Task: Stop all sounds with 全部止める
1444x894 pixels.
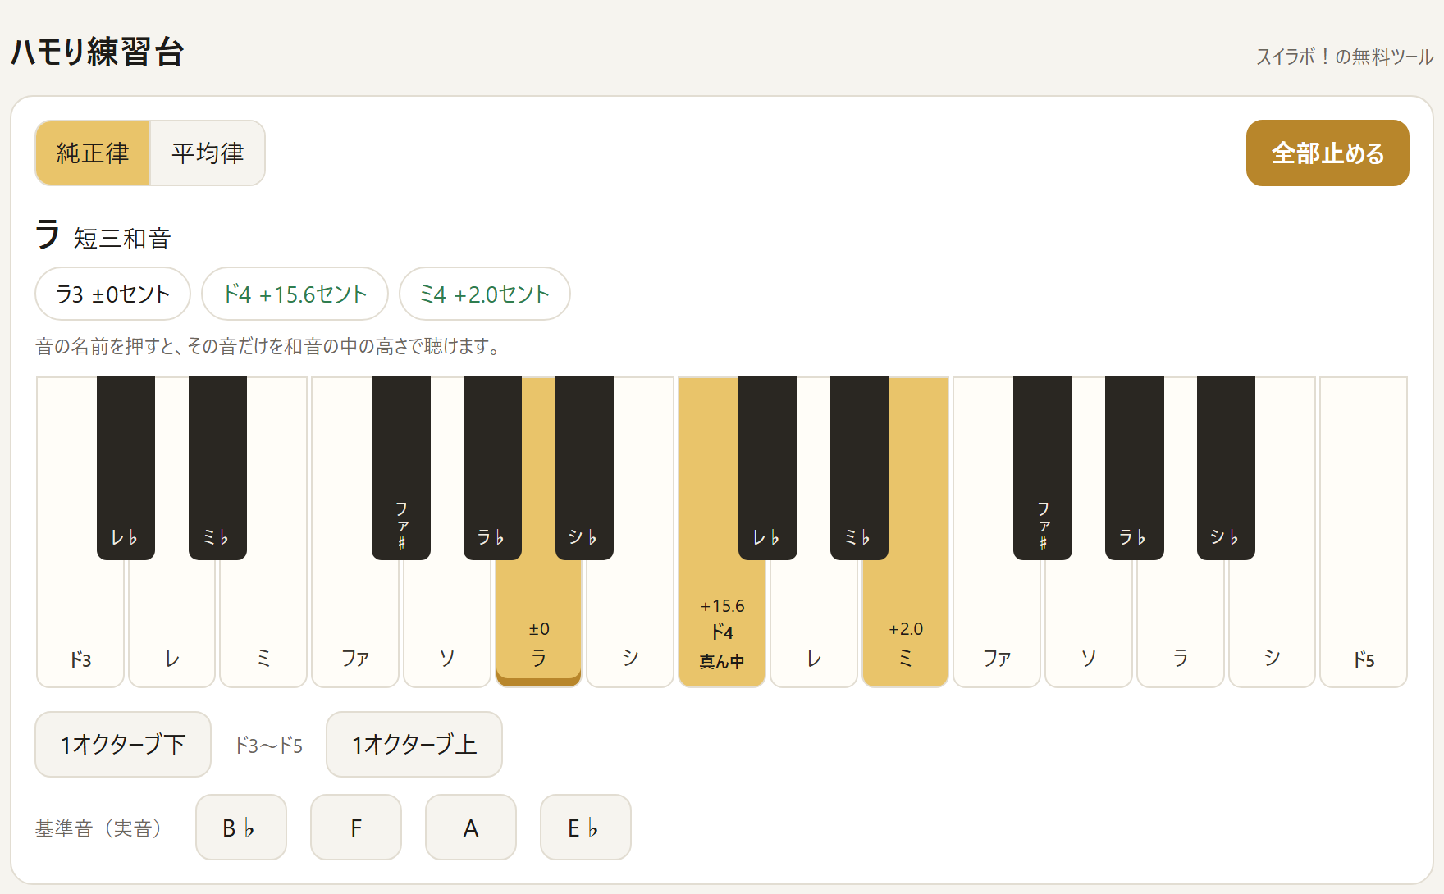Action: click(1327, 153)
